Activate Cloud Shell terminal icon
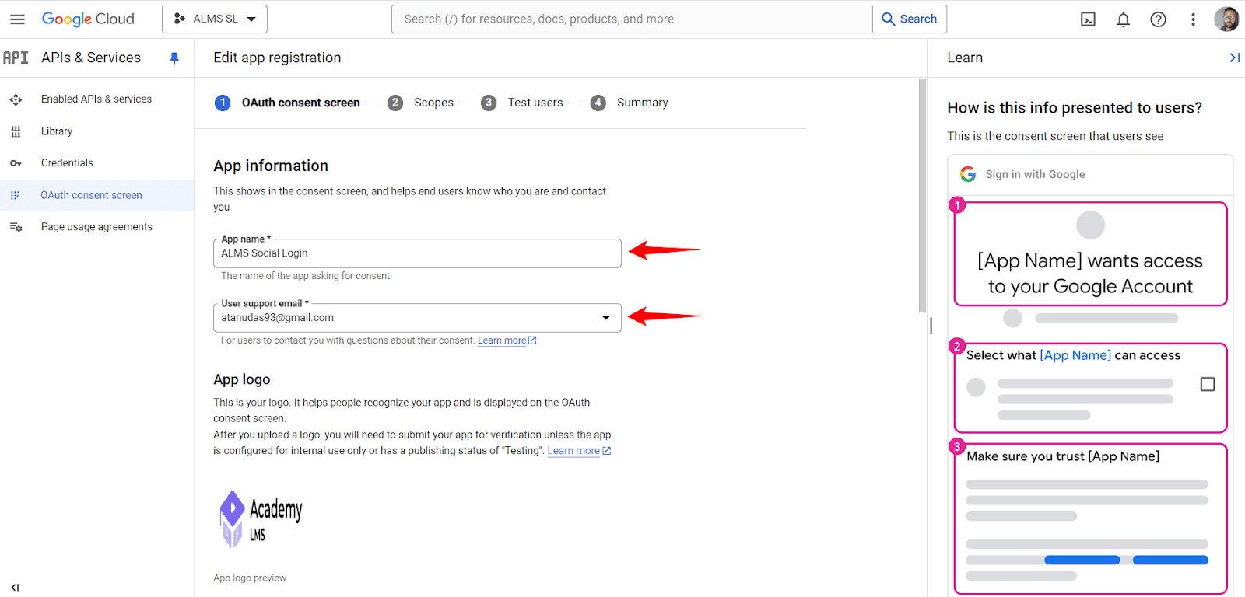1245x597 pixels. coord(1088,19)
